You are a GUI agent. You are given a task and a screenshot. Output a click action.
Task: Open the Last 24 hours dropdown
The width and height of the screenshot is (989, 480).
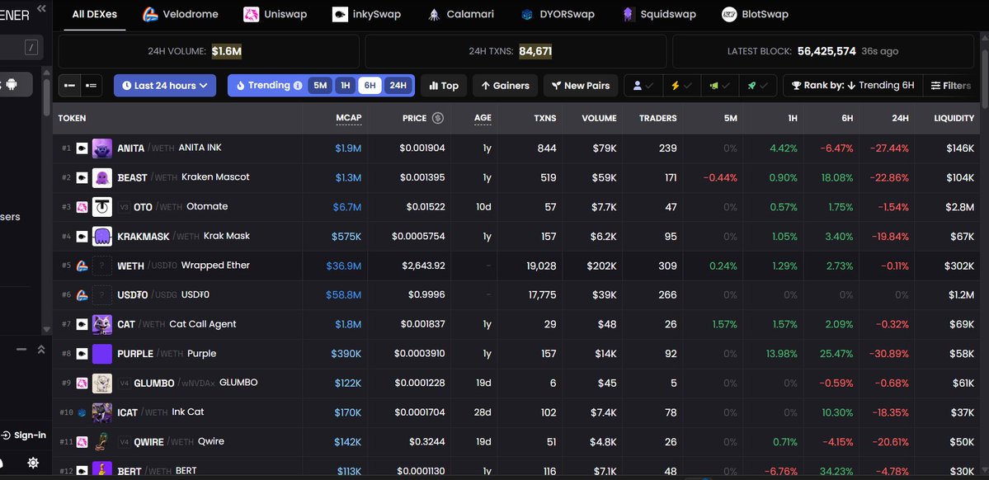click(165, 85)
